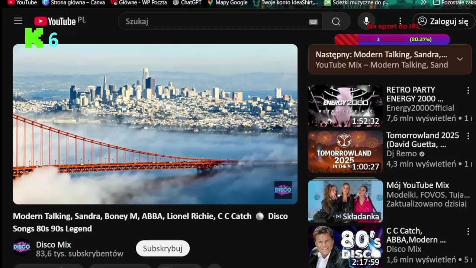This screenshot has height=268, width=476.
Task: Open Główne - WP Poczta bookmark
Action: (139, 3)
